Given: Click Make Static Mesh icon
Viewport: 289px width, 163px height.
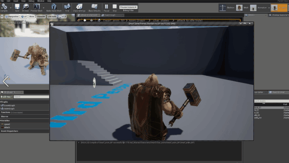Looking at the screenshot, I should (x=54, y=8).
